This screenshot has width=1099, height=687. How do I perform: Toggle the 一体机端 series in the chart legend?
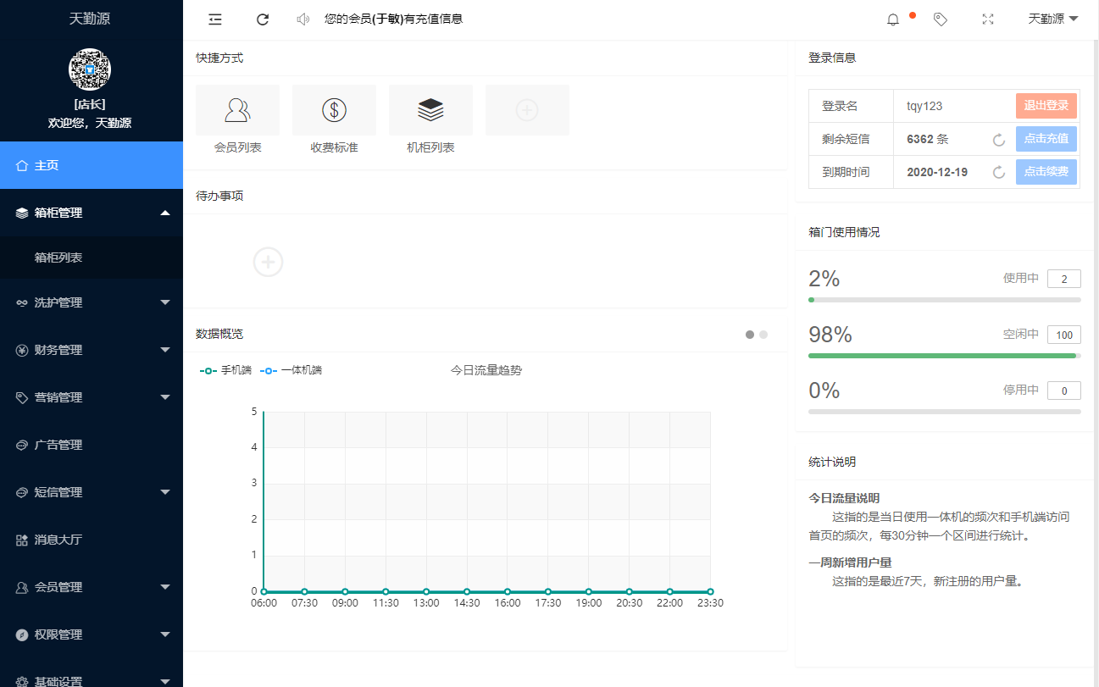click(289, 370)
